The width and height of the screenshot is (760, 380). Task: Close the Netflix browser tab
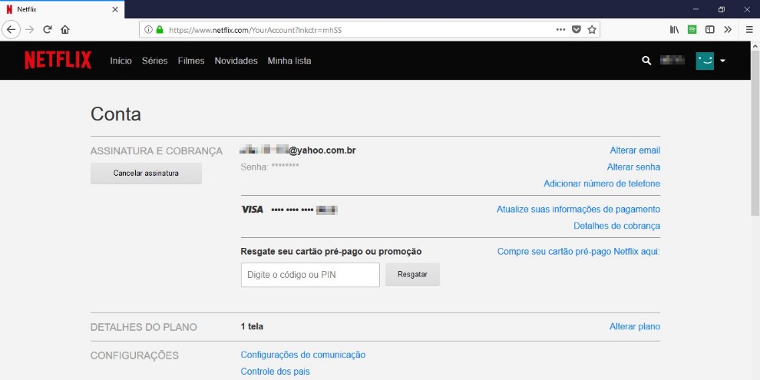(115, 9)
